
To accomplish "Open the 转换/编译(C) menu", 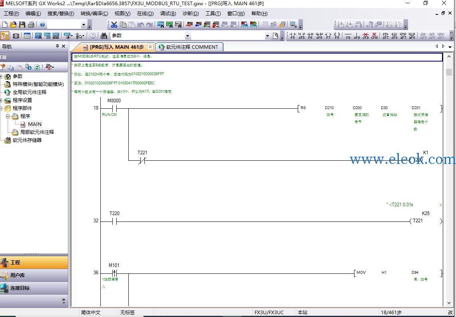I will point(94,13).
